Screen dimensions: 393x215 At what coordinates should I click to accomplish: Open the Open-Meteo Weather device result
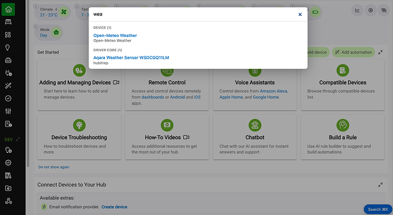click(x=115, y=35)
